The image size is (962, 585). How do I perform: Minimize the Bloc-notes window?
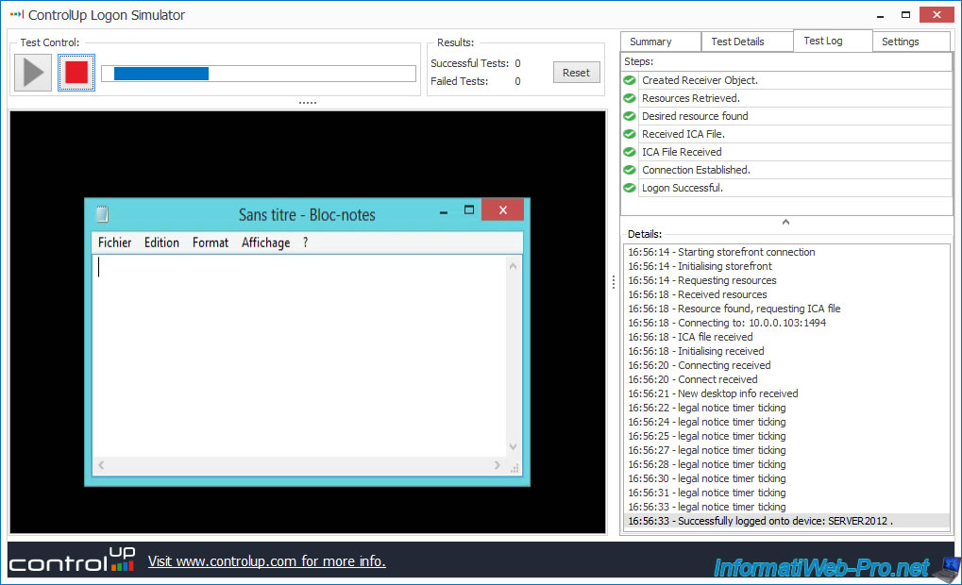coord(444,211)
